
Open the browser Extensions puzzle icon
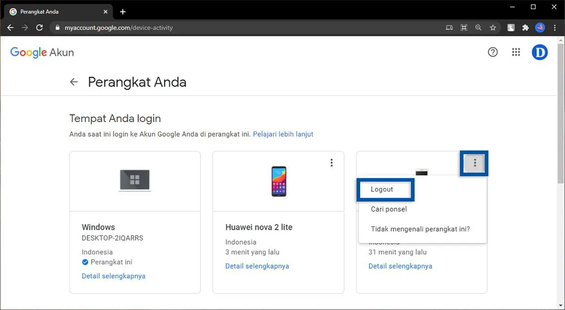coord(525,27)
